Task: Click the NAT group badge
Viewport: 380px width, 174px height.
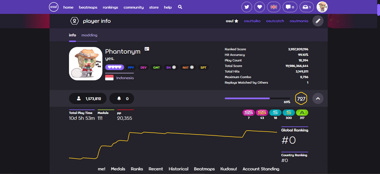Action: coord(188,67)
